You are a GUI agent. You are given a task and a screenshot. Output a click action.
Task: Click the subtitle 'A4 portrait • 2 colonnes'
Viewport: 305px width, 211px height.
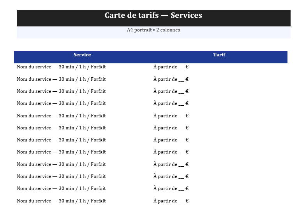coord(153,30)
